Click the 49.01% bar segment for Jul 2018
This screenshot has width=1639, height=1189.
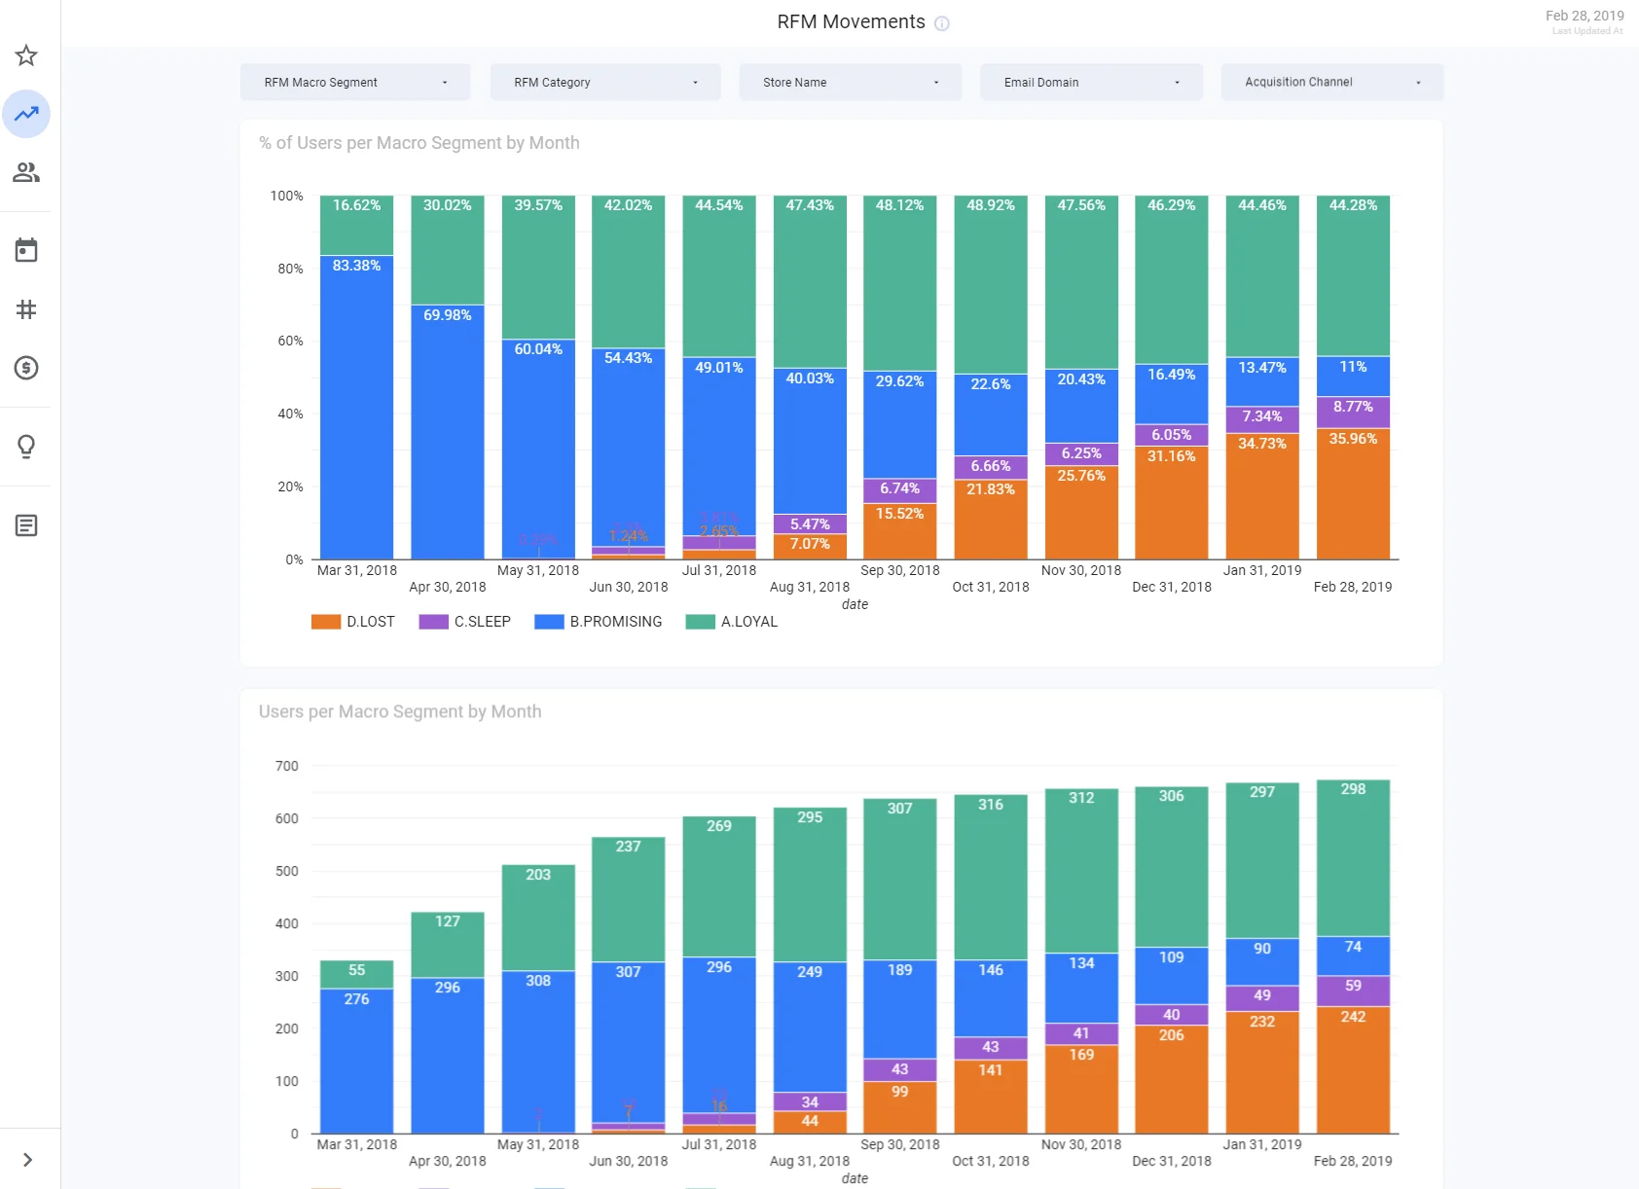point(719,447)
